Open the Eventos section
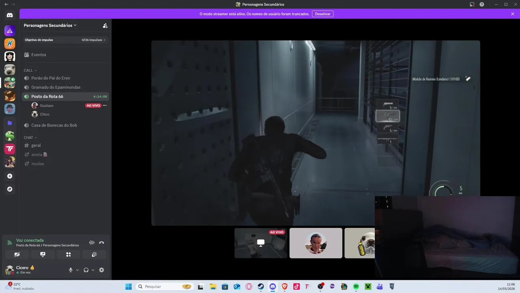Image resolution: width=520 pixels, height=293 pixels. (65, 55)
